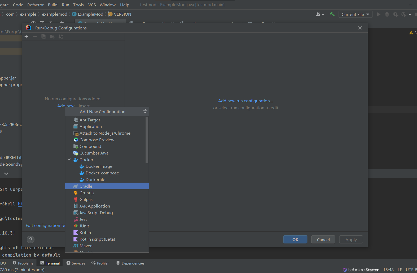Open the Code menu

coord(18,5)
